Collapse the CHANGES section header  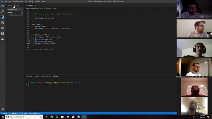pos(15,13)
